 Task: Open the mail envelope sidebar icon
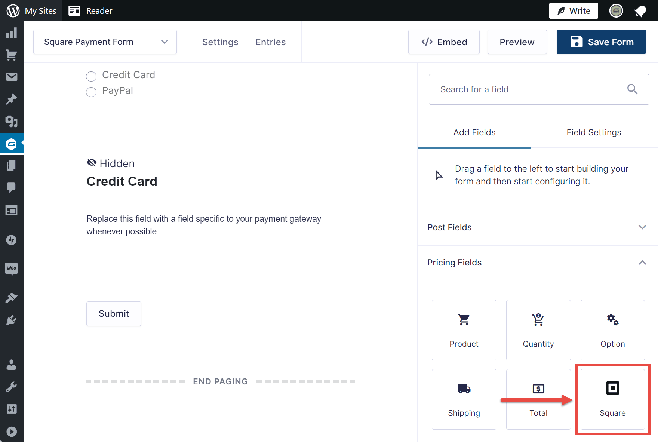point(12,77)
